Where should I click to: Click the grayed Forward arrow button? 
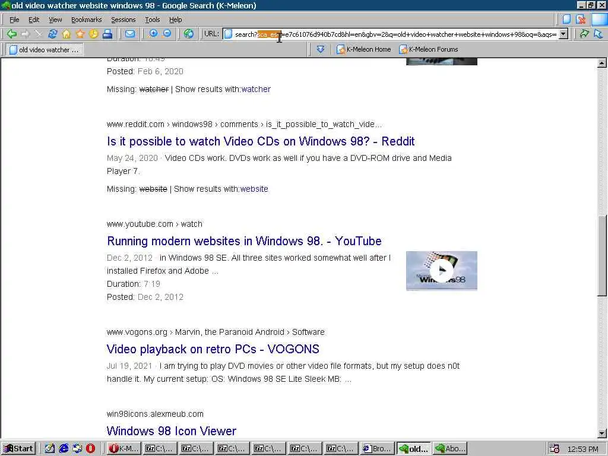click(25, 34)
